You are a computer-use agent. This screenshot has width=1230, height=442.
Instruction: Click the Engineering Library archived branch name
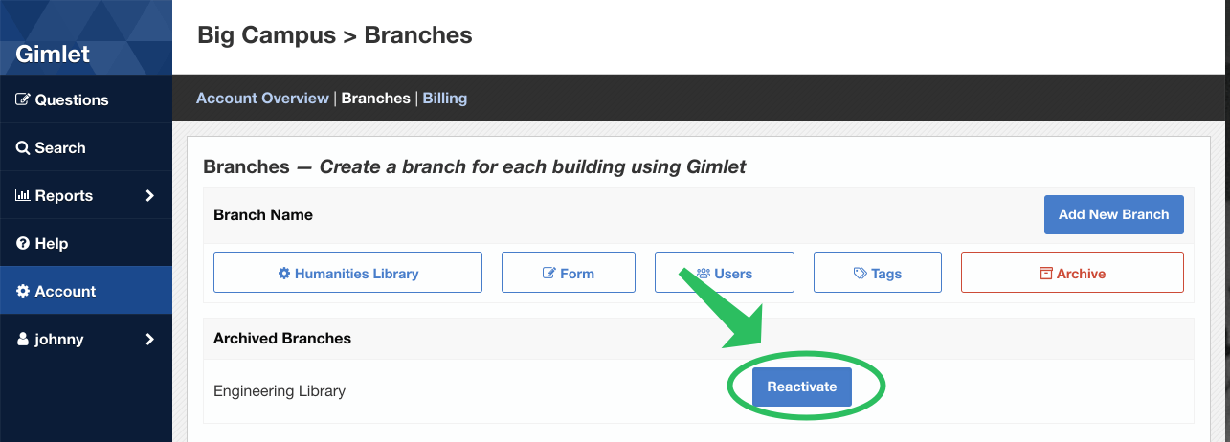point(280,390)
